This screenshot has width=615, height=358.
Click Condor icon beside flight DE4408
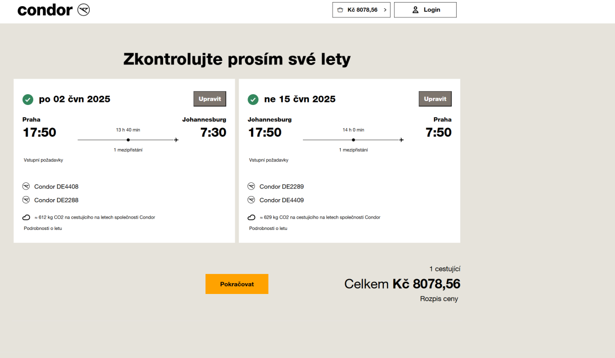click(27, 186)
